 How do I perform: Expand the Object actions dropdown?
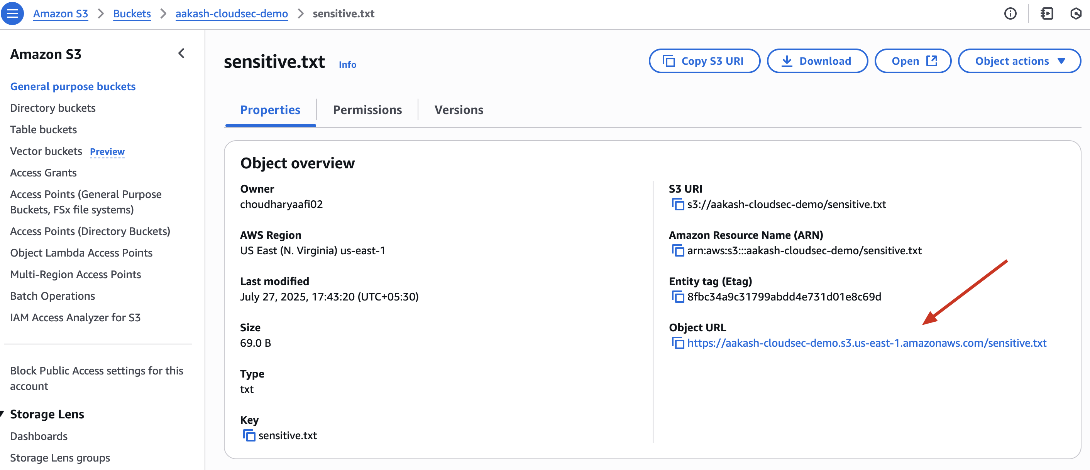click(1019, 61)
